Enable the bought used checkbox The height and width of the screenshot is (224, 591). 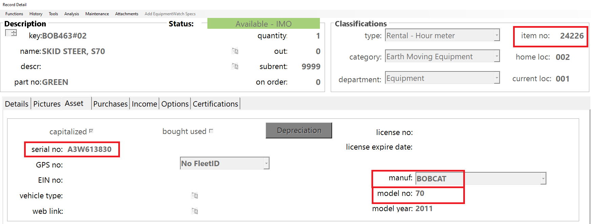pos(211,131)
